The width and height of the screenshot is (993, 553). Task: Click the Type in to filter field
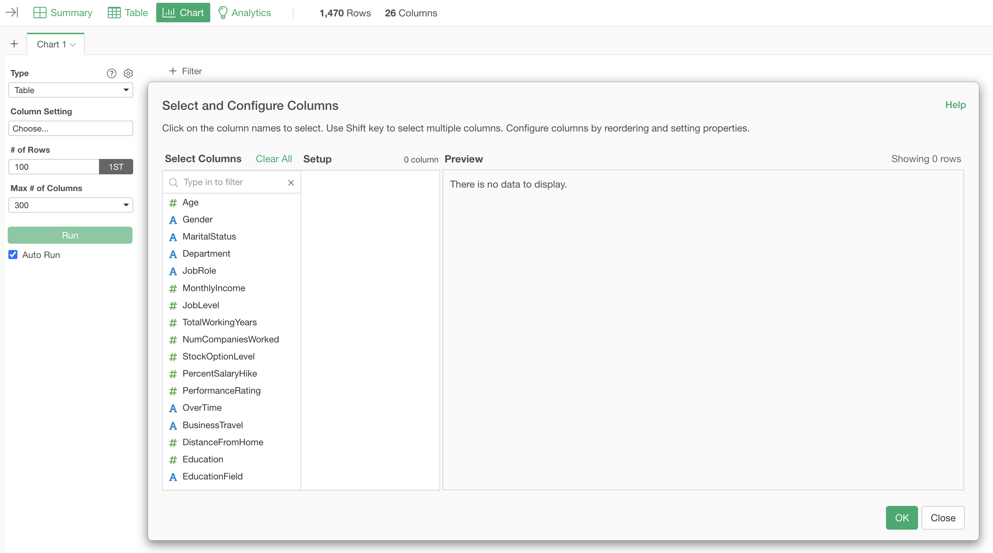[x=231, y=182]
